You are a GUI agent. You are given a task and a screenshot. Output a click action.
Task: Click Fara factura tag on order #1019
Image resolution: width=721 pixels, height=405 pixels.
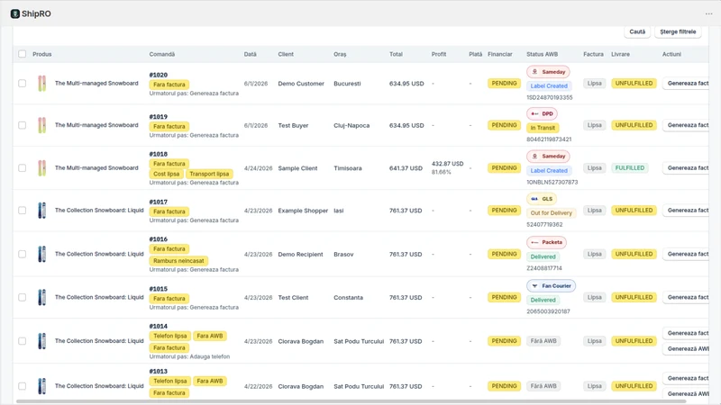pyautogui.click(x=169, y=126)
